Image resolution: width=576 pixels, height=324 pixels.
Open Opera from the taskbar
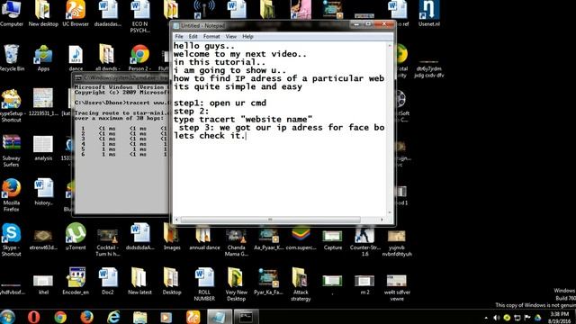[x=33, y=317]
